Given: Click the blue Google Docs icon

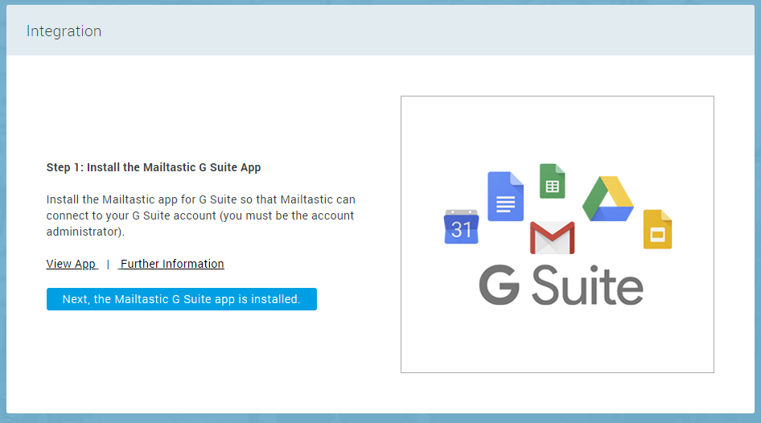Looking at the screenshot, I should [505, 196].
